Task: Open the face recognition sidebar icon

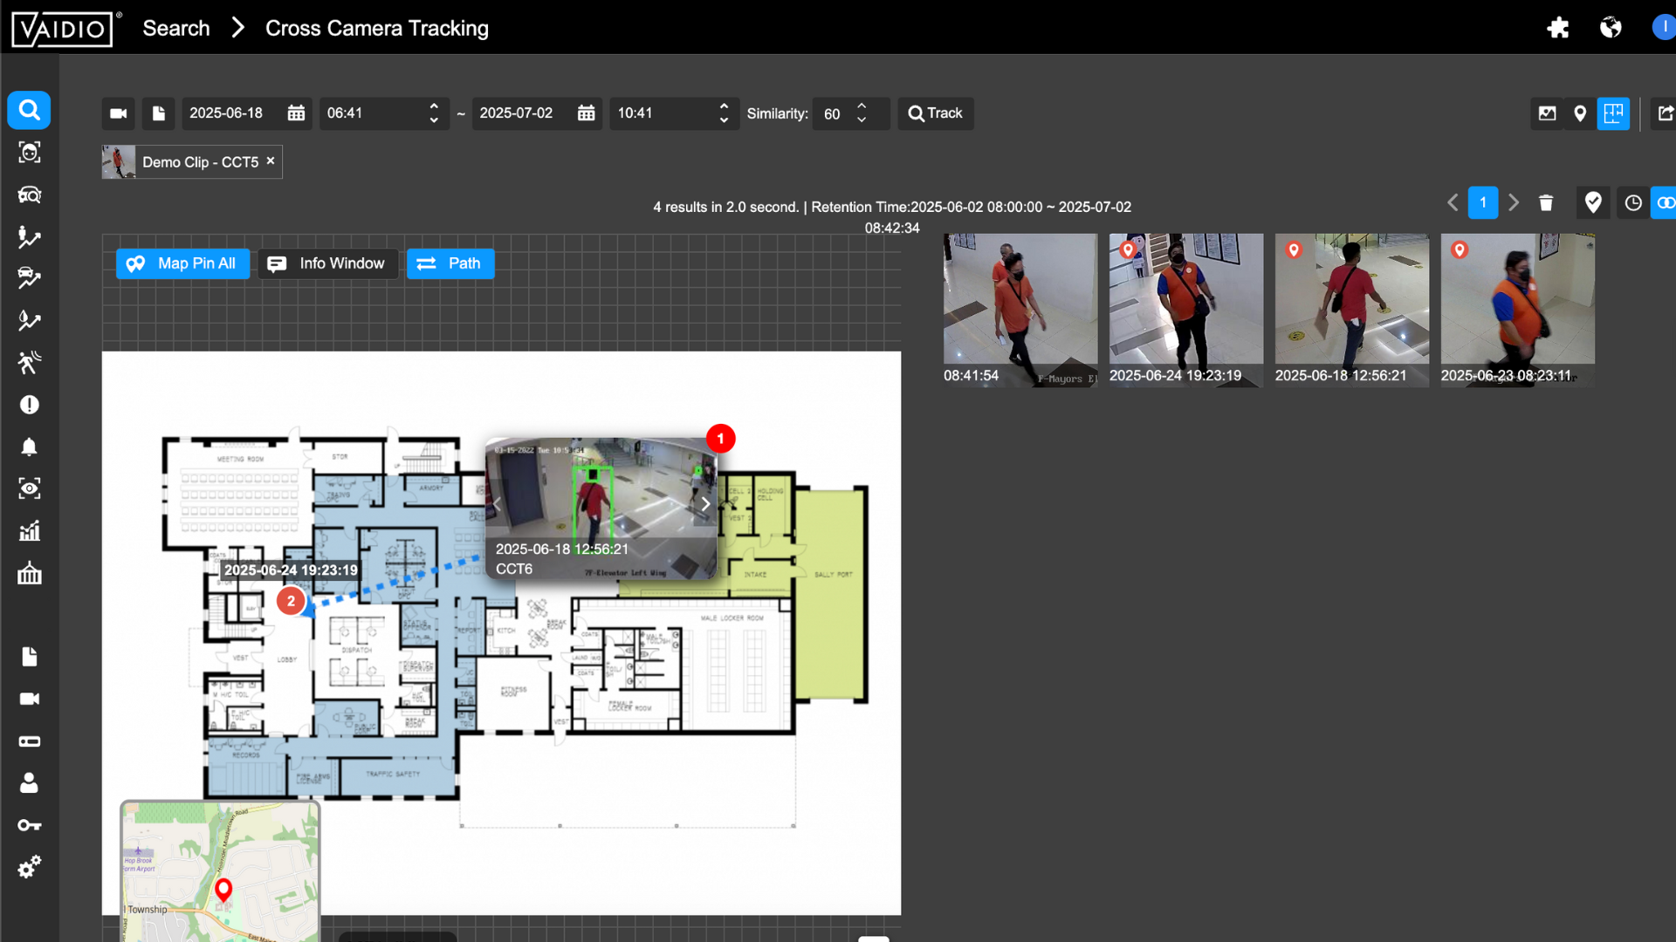Action: (29, 153)
